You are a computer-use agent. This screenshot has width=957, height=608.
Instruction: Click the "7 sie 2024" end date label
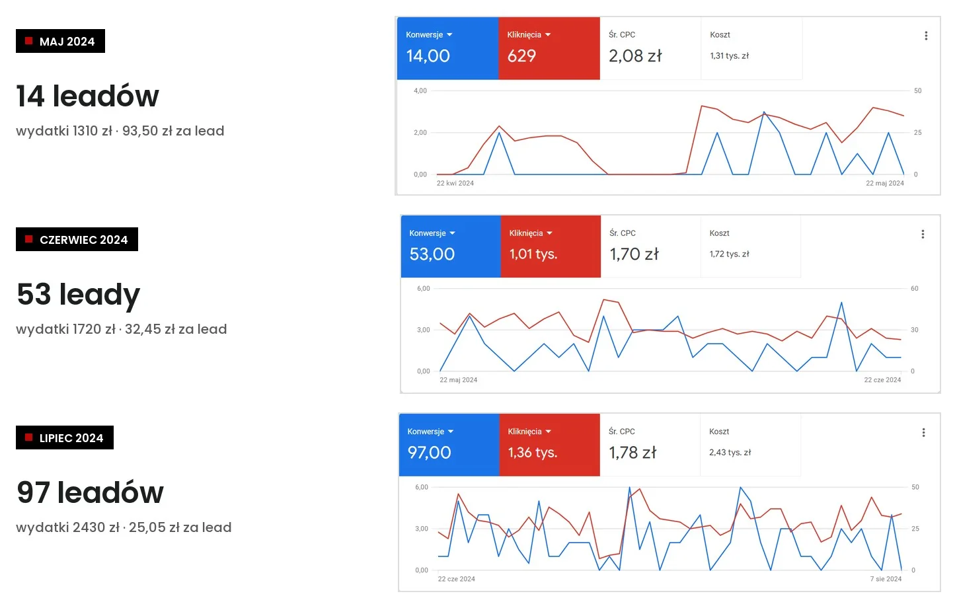pos(886,579)
